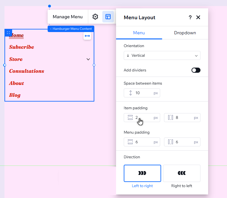Click the Home menu item

coord(16,35)
